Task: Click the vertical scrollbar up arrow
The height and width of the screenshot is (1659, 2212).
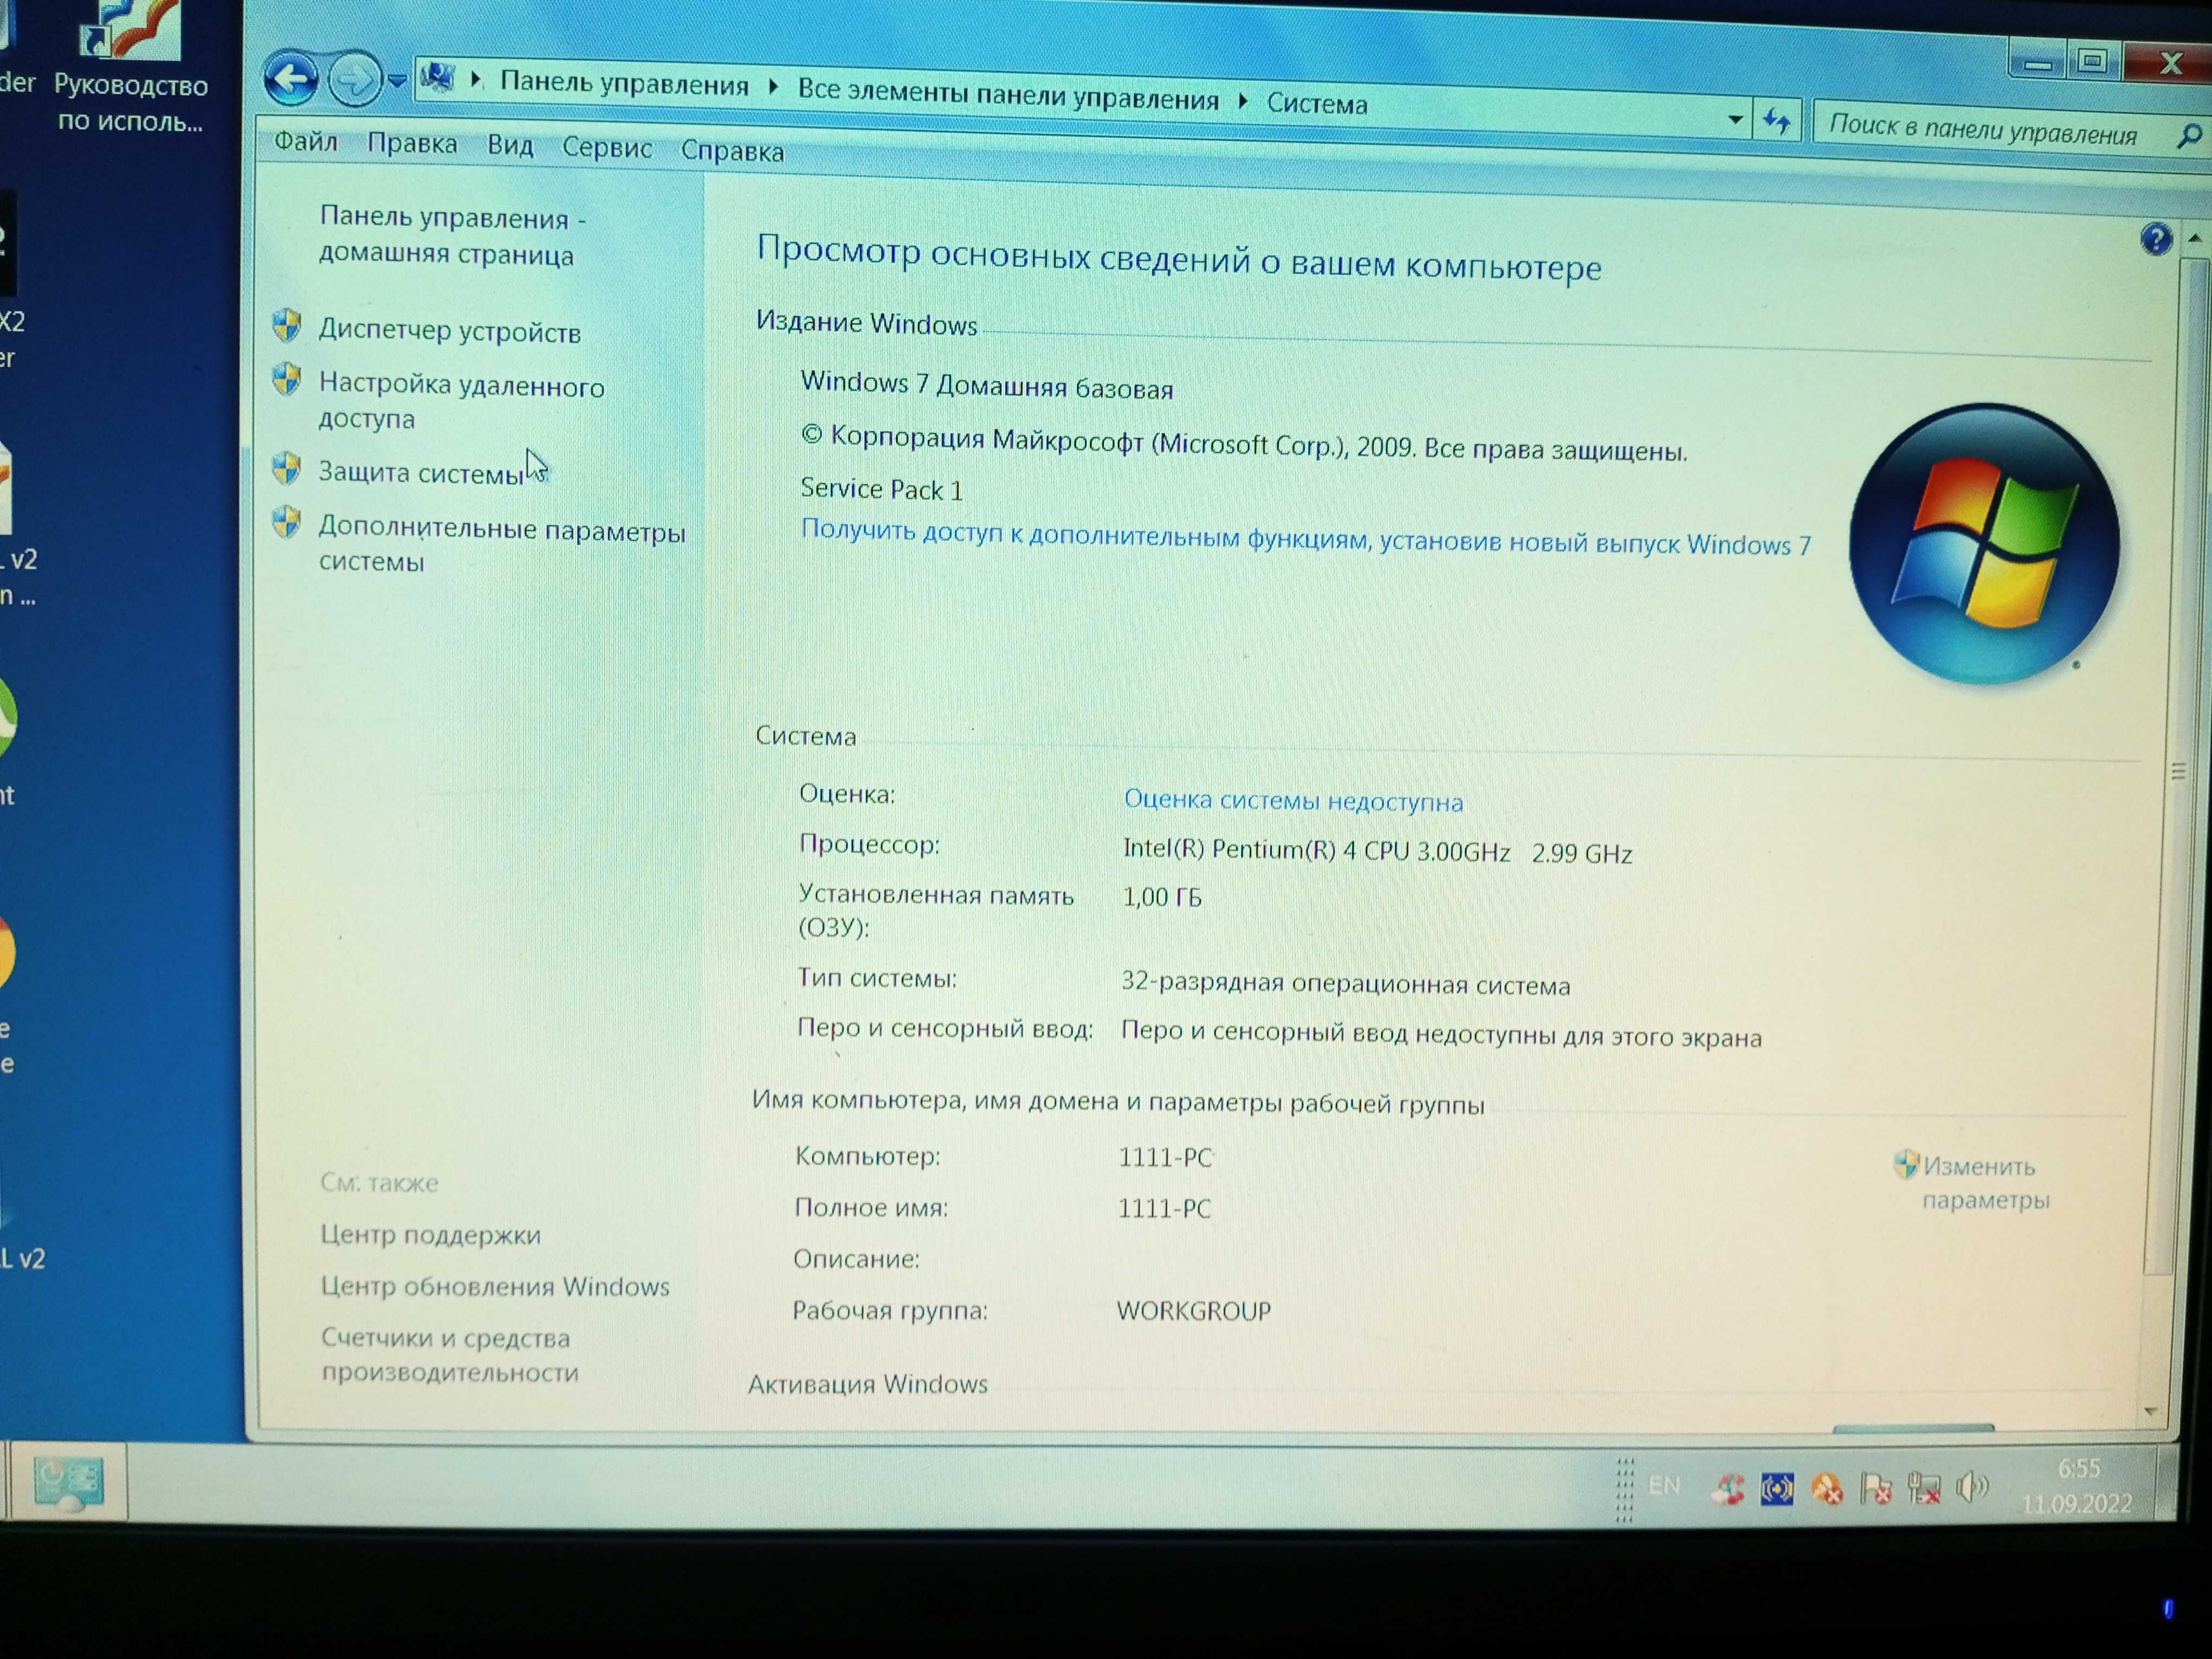Action: click(x=2194, y=238)
